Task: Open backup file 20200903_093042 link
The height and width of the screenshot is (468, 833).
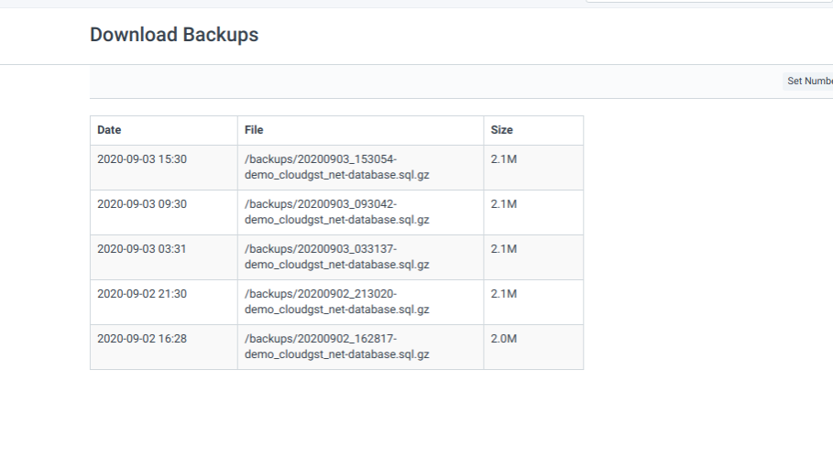Action: pyautogui.click(x=337, y=212)
